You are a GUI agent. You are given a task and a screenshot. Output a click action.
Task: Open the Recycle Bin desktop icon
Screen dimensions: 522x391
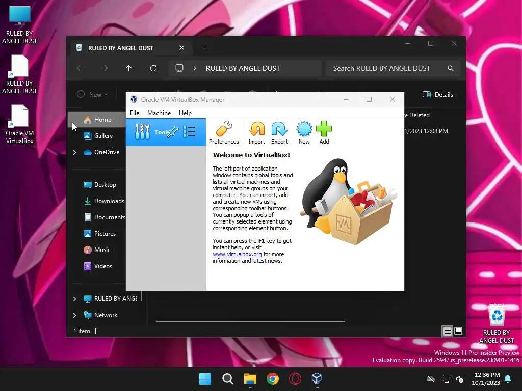coord(497,323)
